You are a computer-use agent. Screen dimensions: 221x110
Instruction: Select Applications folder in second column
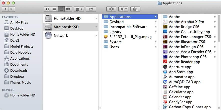pyautogui.click(x=130, y=17)
